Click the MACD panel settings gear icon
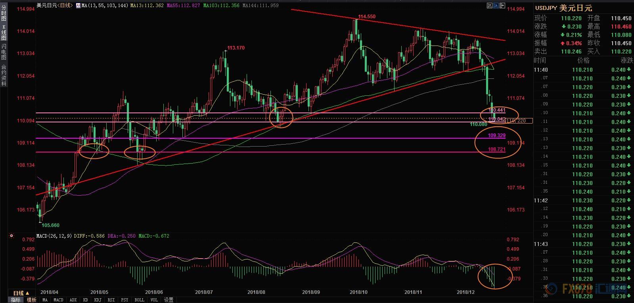Screen dimensions: 634x303 tap(11, 236)
